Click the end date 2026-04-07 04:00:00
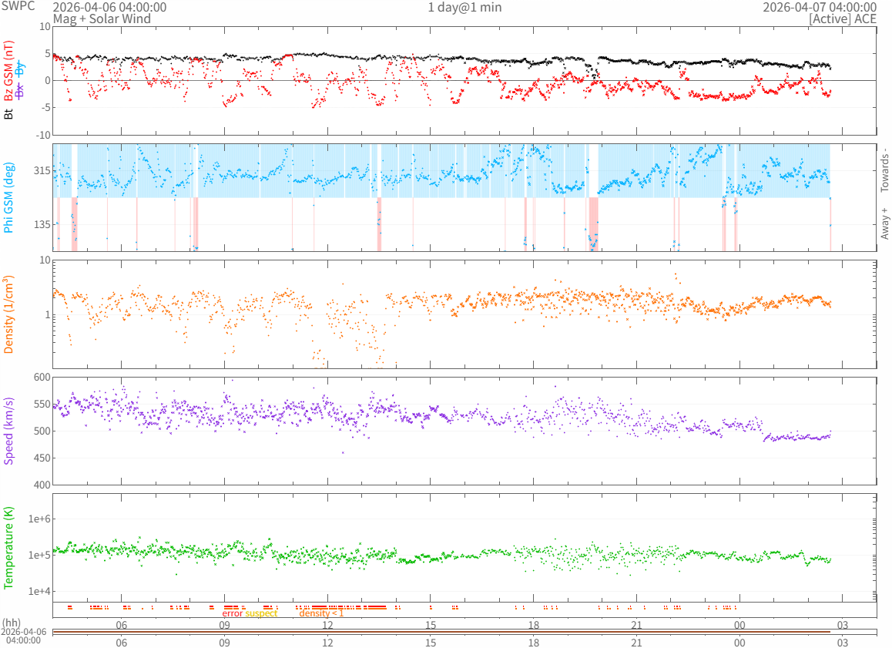The image size is (892, 648). (820, 7)
